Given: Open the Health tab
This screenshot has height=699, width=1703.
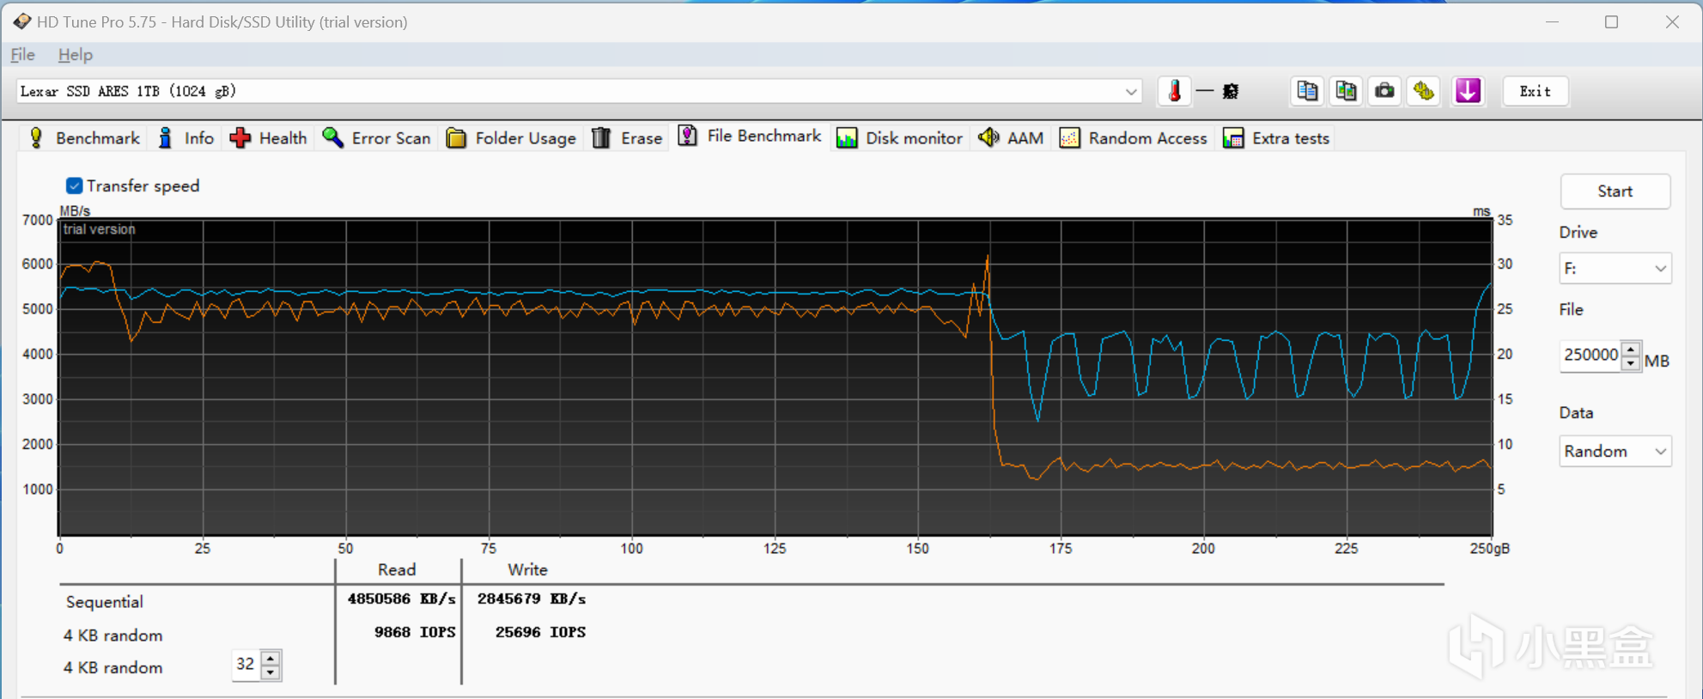Looking at the screenshot, I should (268, 138).
